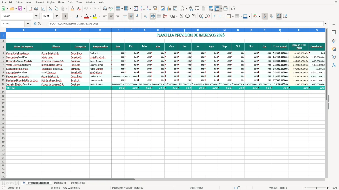Cut the selection with scissors icon
The height and width of the screenshot is (190, 339).
50,9
